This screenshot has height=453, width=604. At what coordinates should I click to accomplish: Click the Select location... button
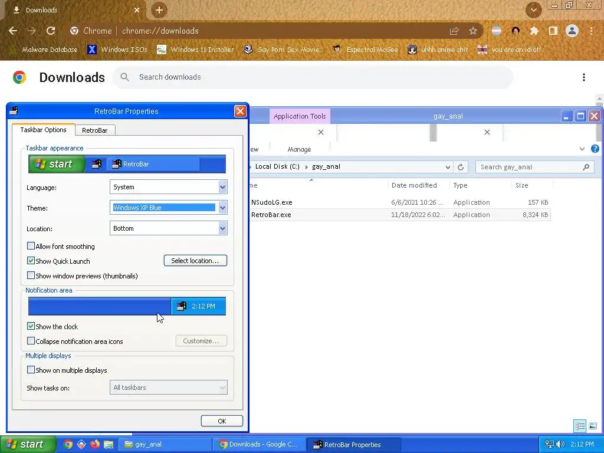[195, 260]
